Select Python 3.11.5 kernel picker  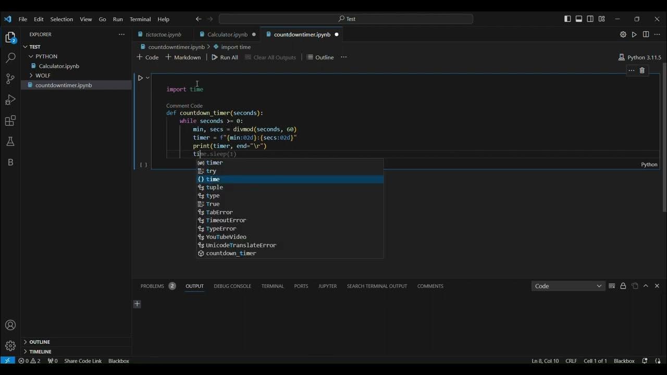tap(639, 57)
